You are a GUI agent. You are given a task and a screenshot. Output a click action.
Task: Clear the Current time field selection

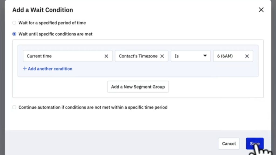click(106, 56)
